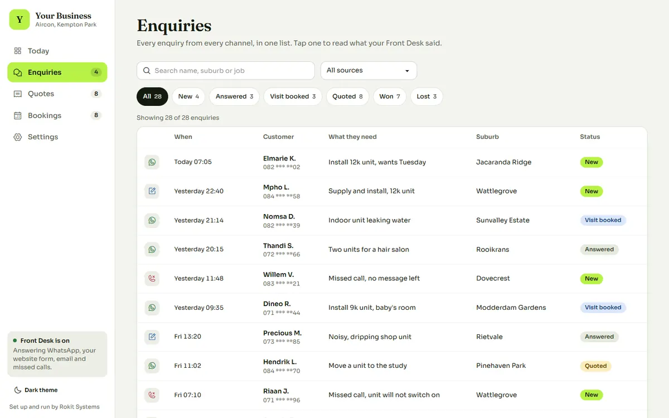This screenshot has height=418, width=669.
Task: Open Quotes in the sidebar
Action: 57,94
